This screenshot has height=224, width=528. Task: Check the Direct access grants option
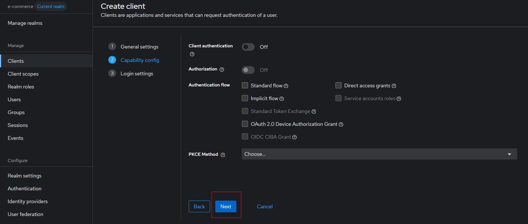[338, 86]
